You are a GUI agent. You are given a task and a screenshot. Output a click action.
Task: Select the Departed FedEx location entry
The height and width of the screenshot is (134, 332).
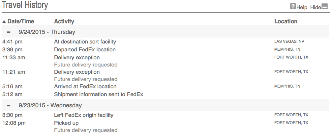click(x=85, y=50)
